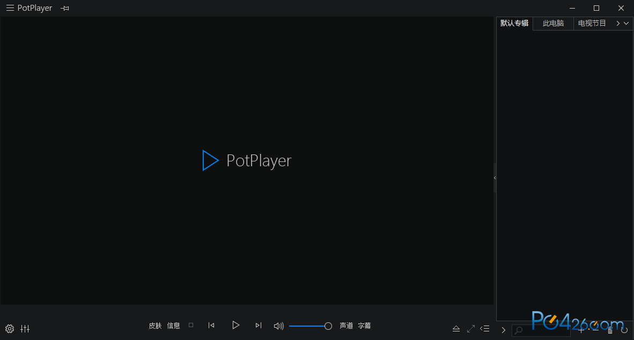Toggle the playlist panel icon
The width and height of the screenshot is (634, 340).
click(x=485, y=329)
